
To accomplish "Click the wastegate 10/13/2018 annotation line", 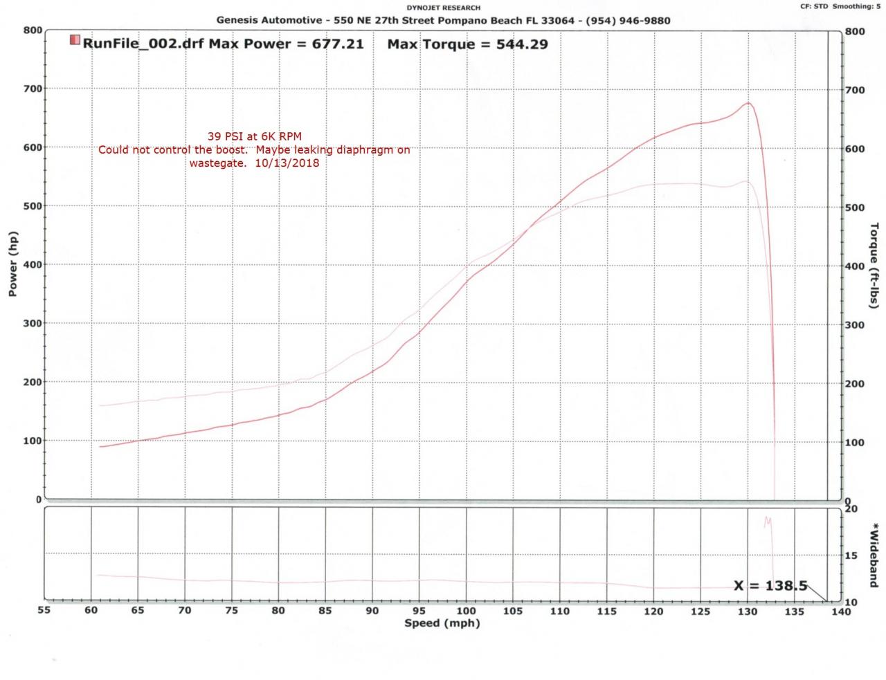I will pos(254,163).
